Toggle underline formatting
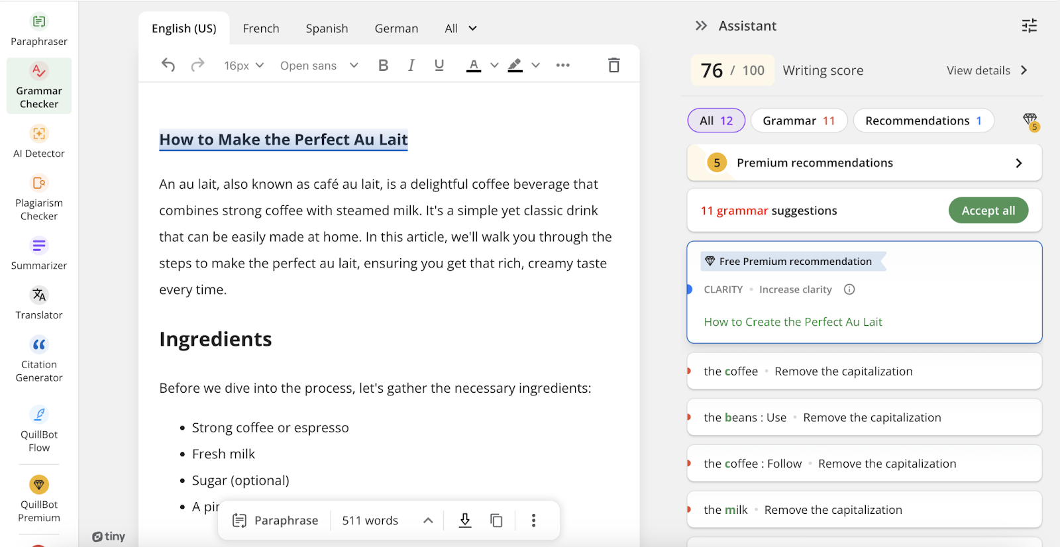Viewport: 1060px width, 547px height. 439,65
